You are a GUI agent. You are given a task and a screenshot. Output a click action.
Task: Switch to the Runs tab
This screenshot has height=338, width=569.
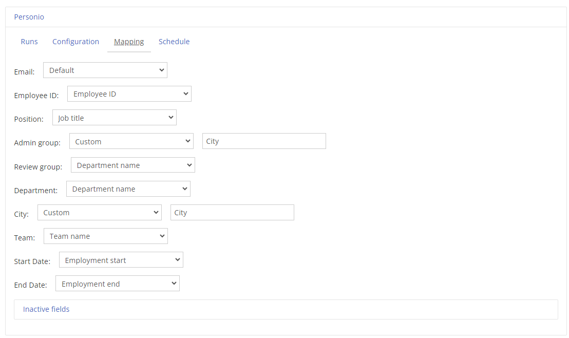(29, 42)
